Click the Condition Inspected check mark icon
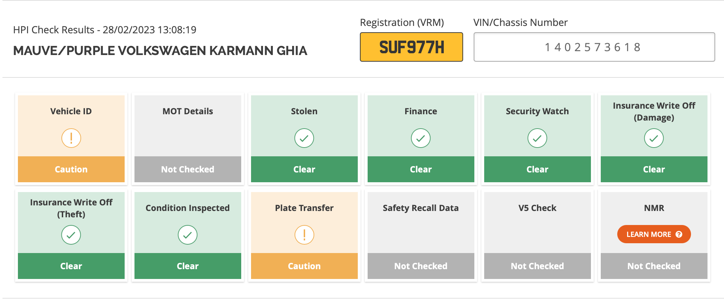The width and height of the screenshot is (724, 300). pos(187,235)
